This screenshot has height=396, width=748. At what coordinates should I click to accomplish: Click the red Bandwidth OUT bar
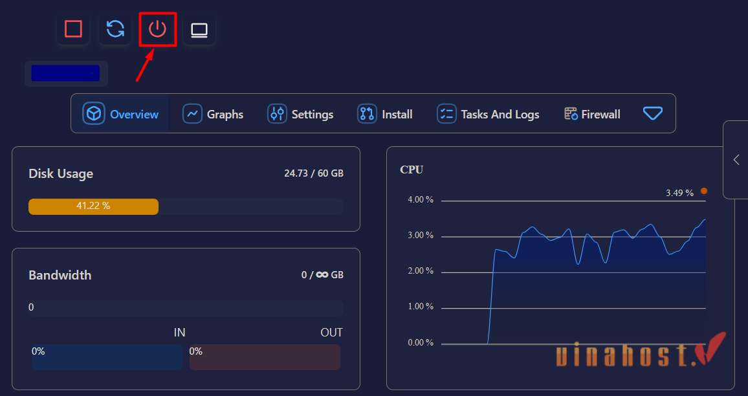[x=265, y=357]
